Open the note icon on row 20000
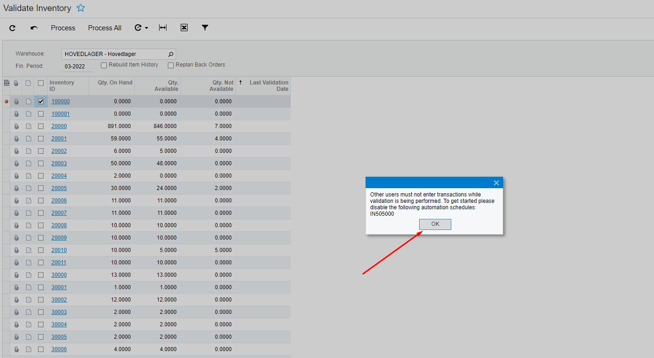This screenshot has height=358, width=654. tap(28, 126)
